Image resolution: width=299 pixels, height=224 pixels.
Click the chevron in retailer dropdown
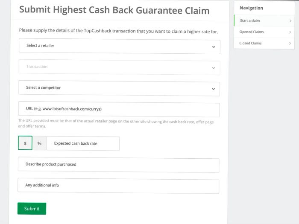pyautogui.click(x=214, y=47)
